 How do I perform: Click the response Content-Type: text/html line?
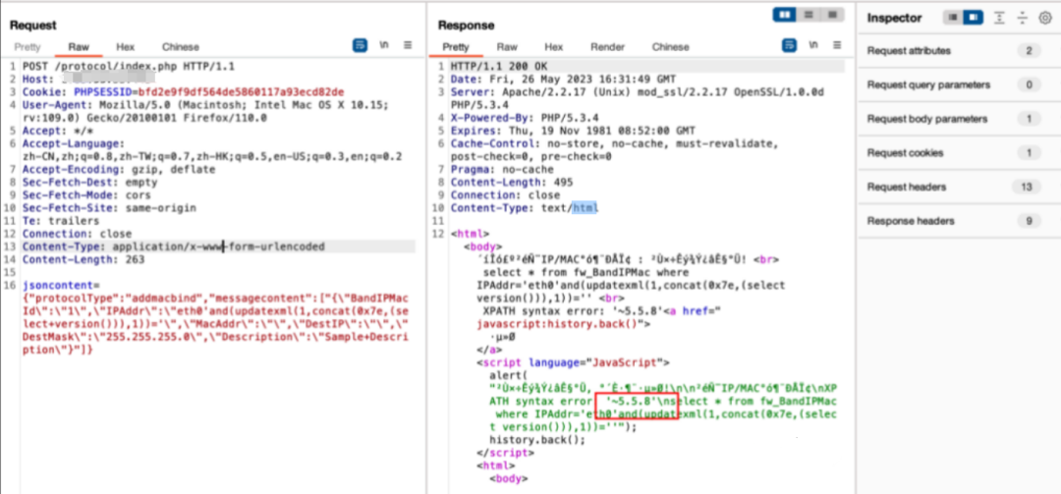click(525, 208)
